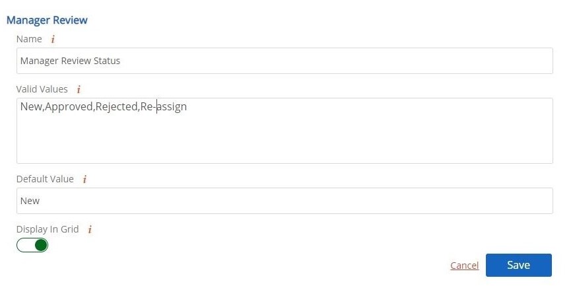Click 'New' at start of Valid Values
The image size is (573, 288).
(32, 107)
